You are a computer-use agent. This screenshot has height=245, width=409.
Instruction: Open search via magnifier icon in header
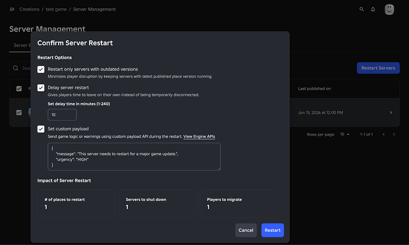pos(362,9)
